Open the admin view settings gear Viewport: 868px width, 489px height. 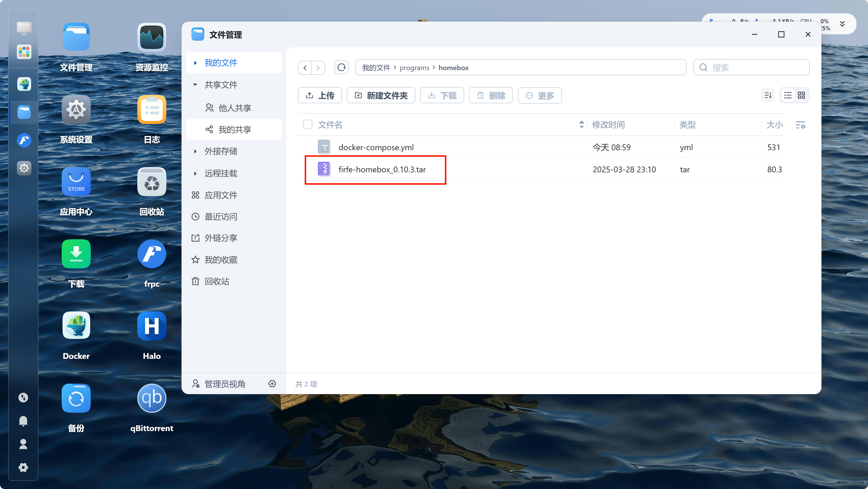tap(272, 384)
